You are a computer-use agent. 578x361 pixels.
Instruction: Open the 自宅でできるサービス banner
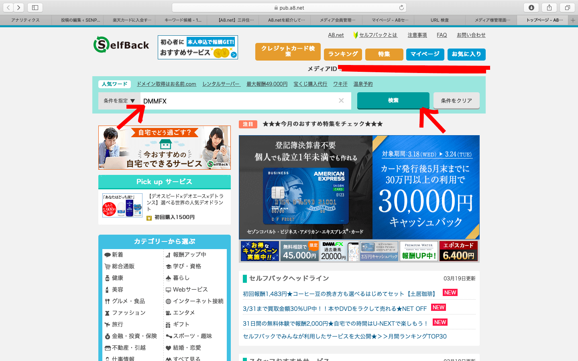coord(165,148)
